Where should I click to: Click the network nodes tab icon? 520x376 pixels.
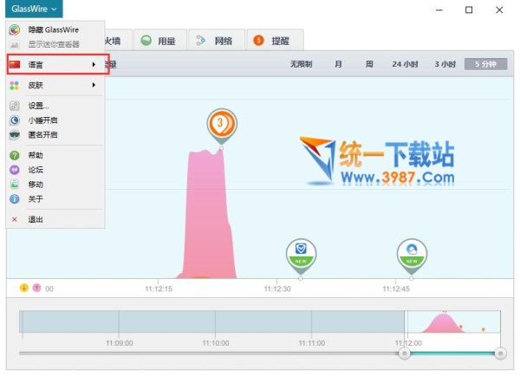(x=201, y=41)
